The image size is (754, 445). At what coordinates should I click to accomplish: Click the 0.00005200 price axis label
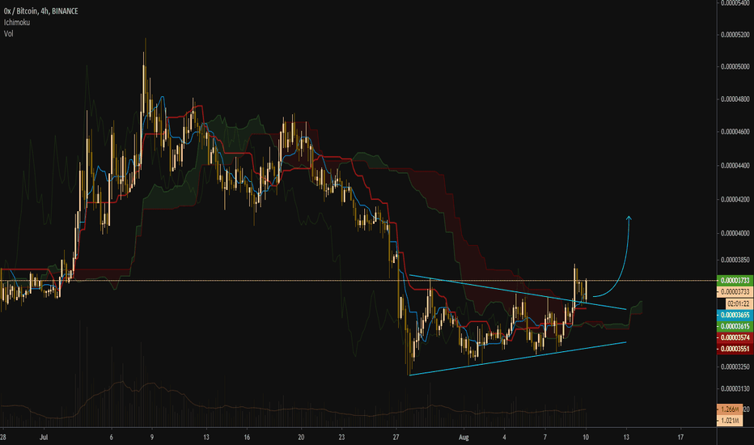pyautogui.click(x=735, y=35)
